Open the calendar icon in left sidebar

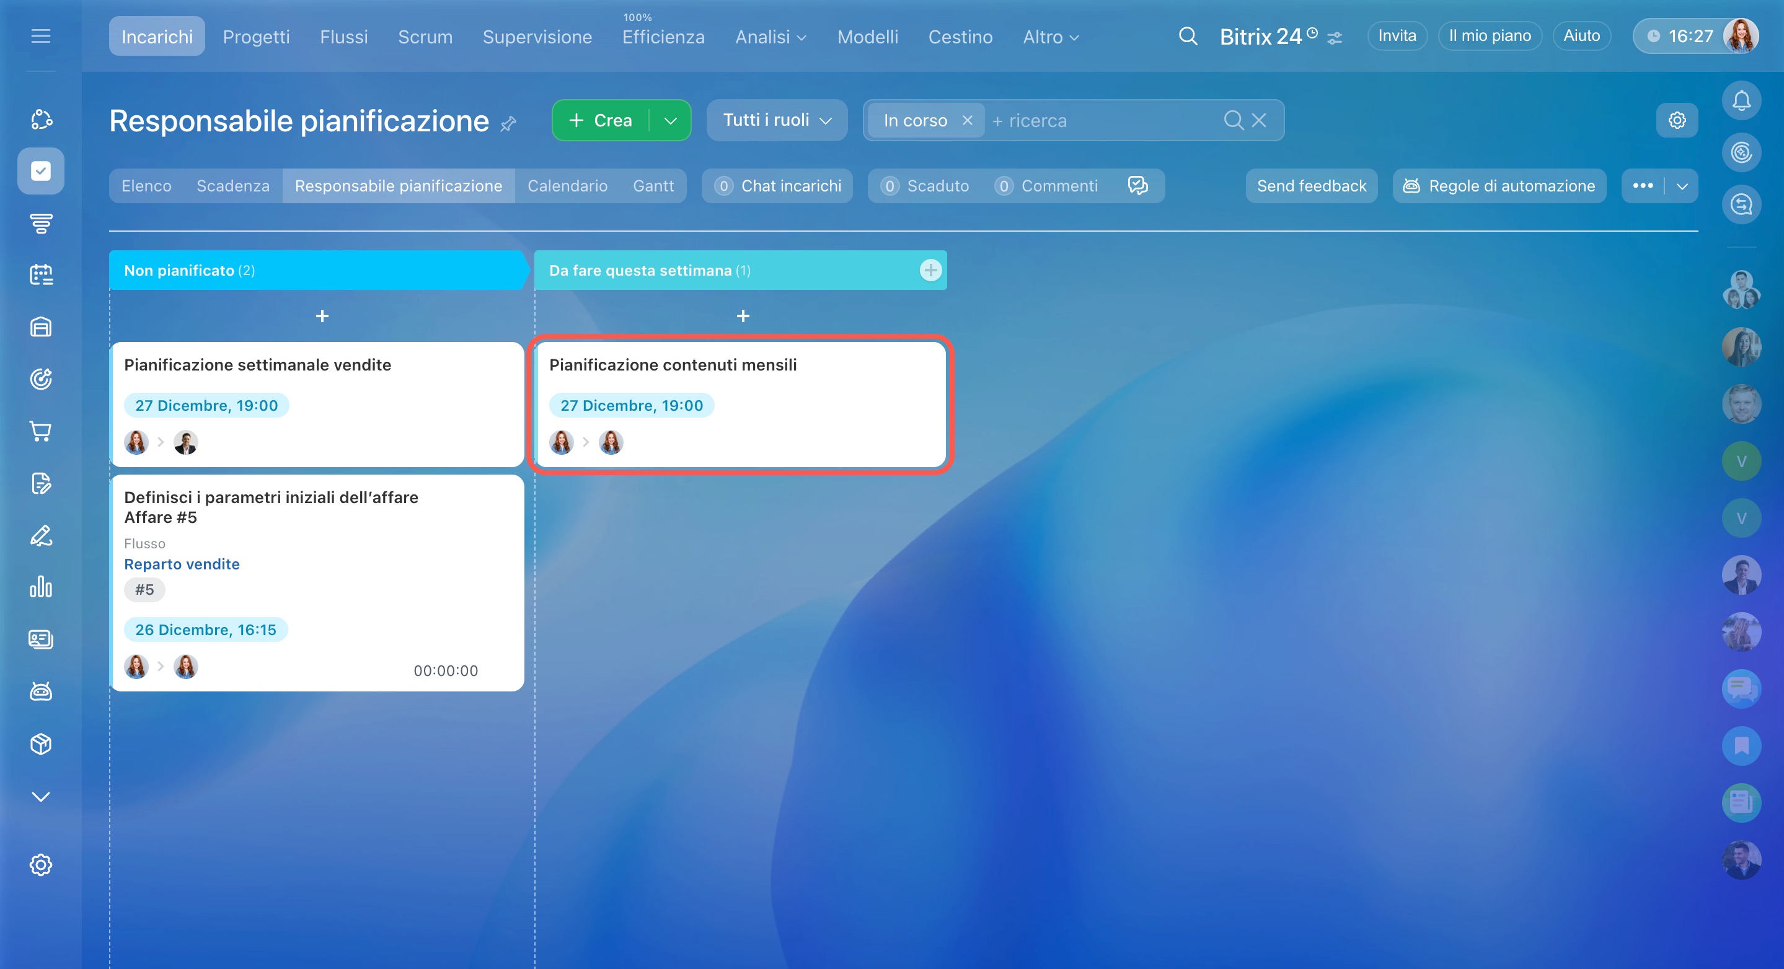(x=41, y=275)
